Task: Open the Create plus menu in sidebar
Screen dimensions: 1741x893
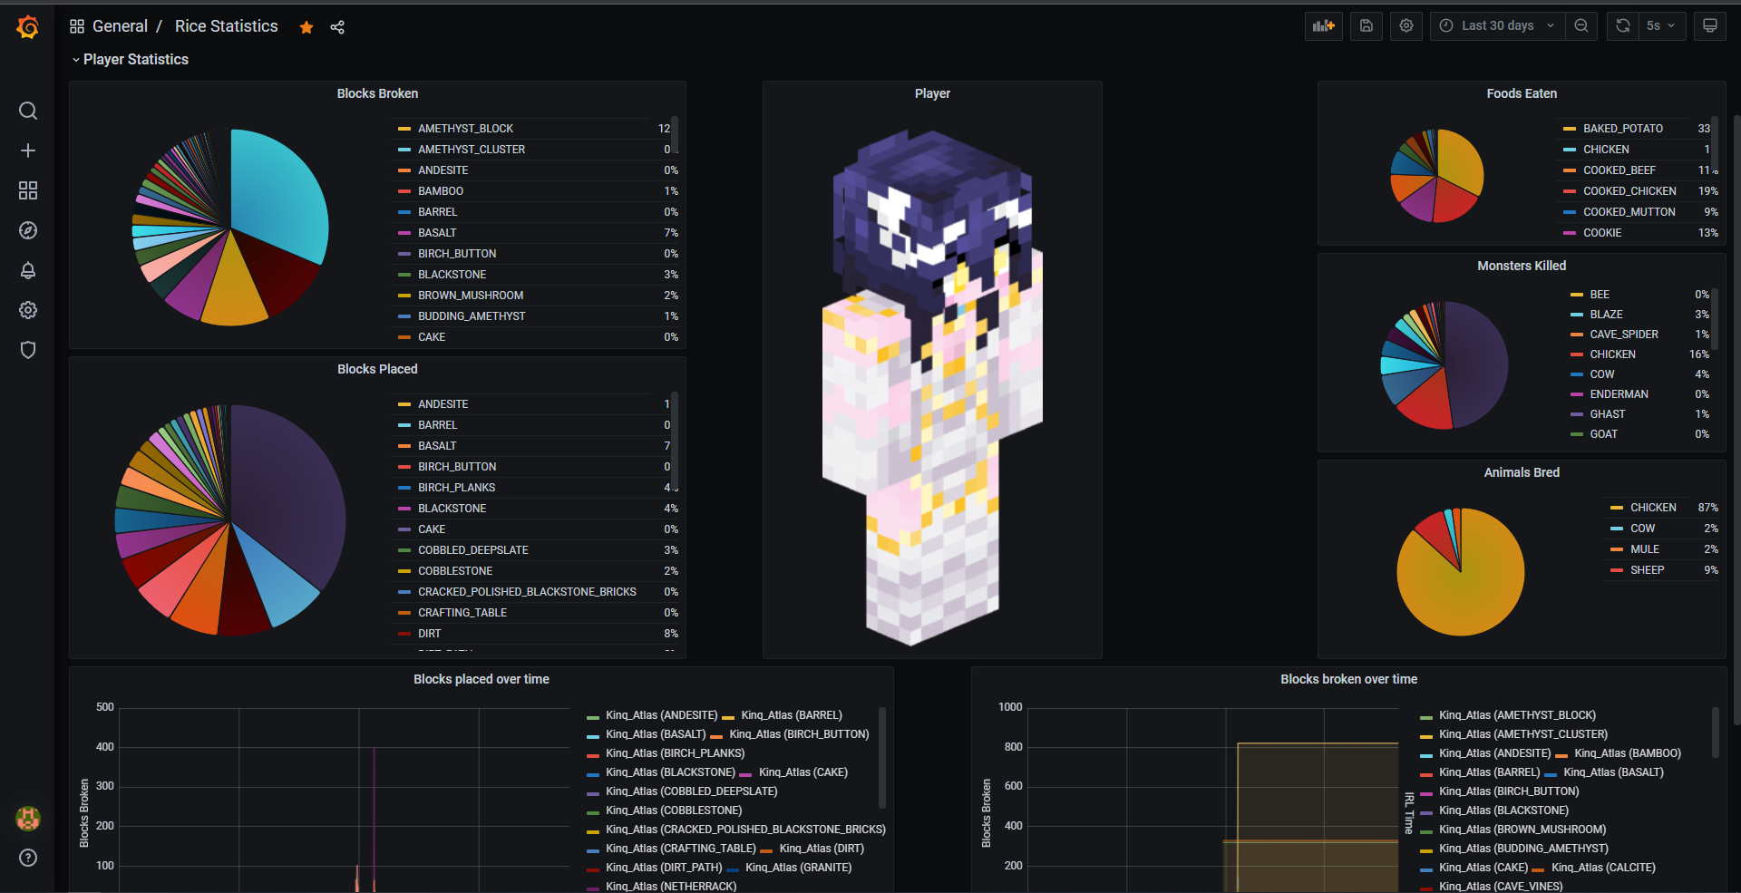Action: [x=28, y=150]
